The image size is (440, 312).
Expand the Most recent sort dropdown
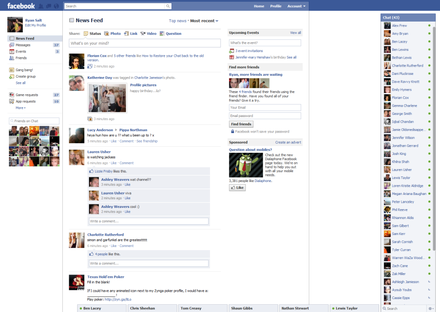click(204, 21)
